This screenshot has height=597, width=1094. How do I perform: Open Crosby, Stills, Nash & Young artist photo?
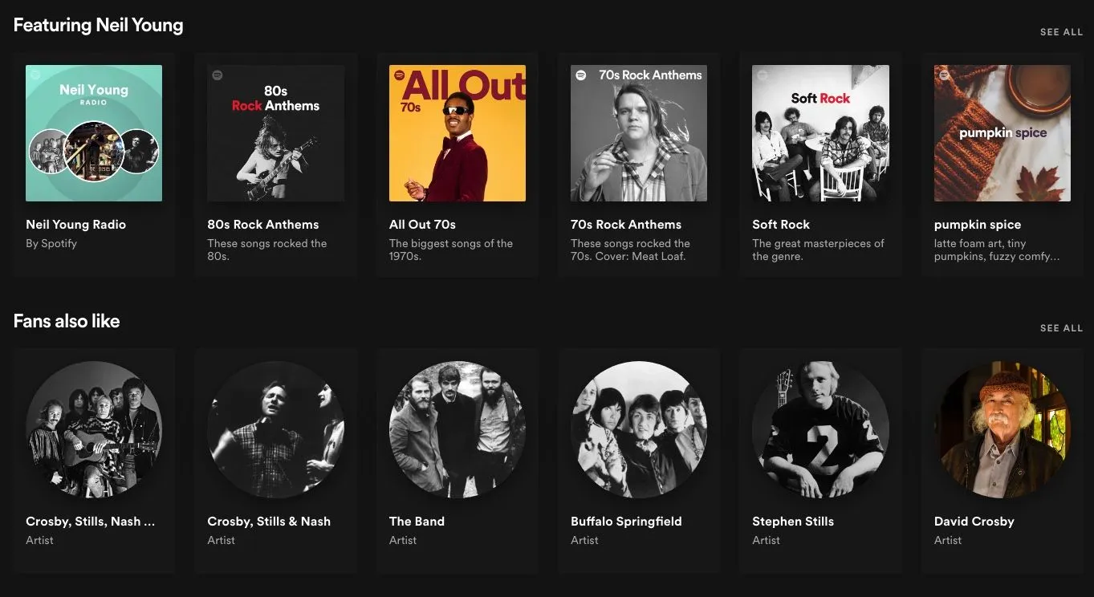(94, 429)
